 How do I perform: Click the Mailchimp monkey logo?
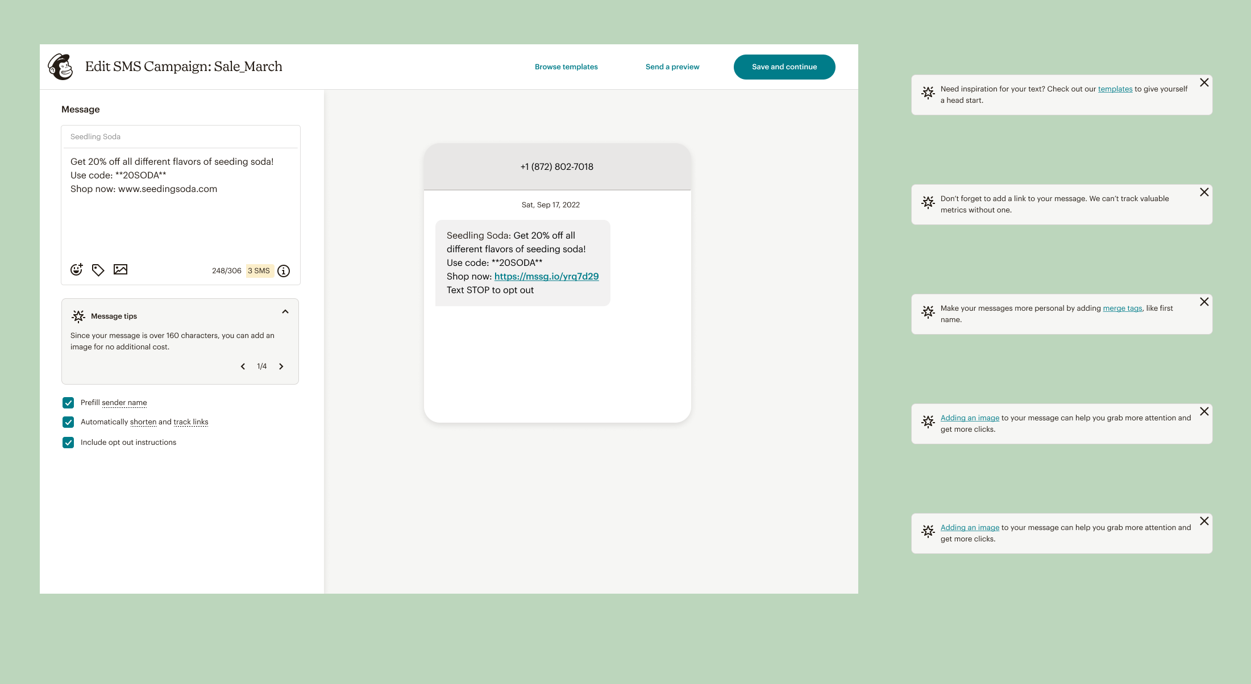coord(61,67)
